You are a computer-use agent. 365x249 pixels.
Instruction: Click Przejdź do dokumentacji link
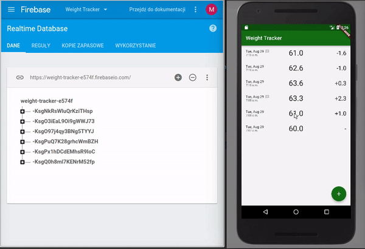158,10
